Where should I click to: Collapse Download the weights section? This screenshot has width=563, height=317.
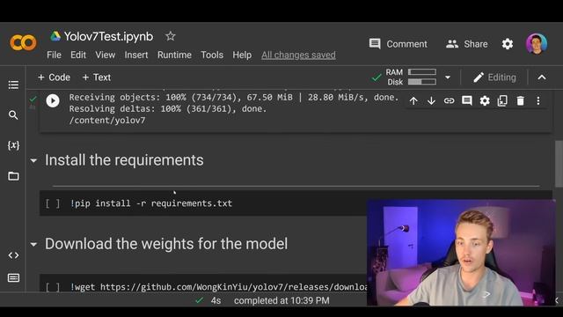click(x=33, y=245)
